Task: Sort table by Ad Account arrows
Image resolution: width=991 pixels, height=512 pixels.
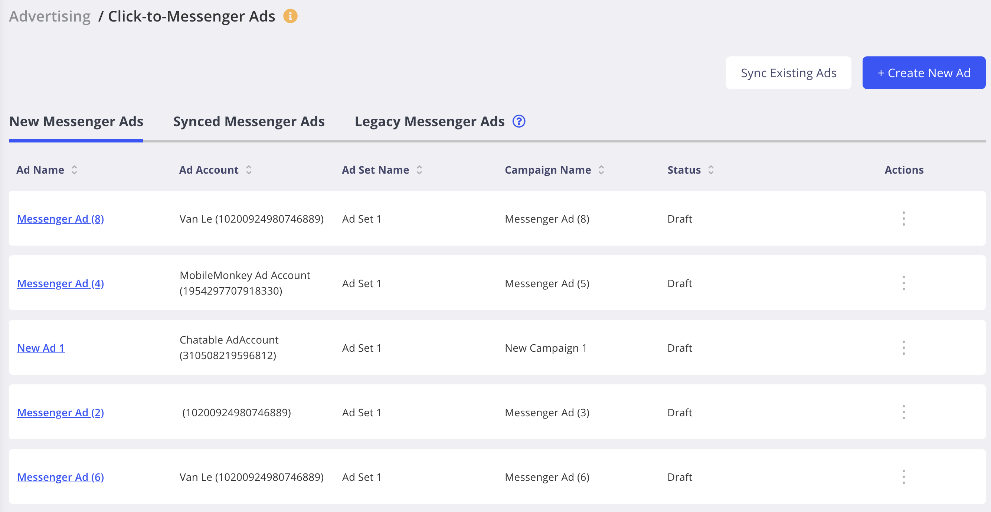Action: click(249, 170)
